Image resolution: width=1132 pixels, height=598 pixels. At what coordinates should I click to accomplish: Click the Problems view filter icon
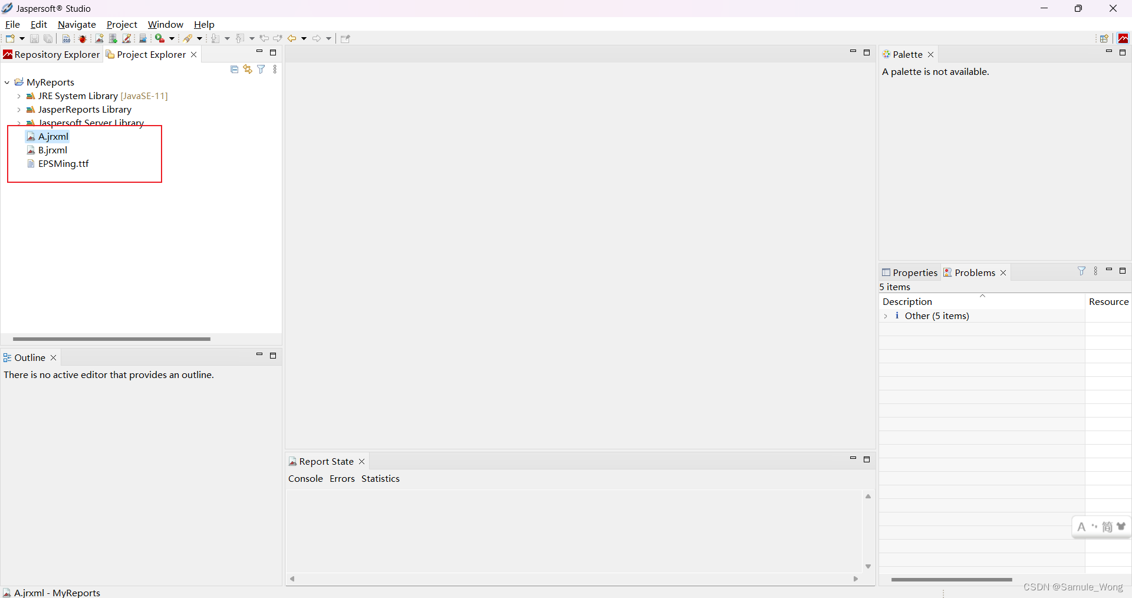1081,271
